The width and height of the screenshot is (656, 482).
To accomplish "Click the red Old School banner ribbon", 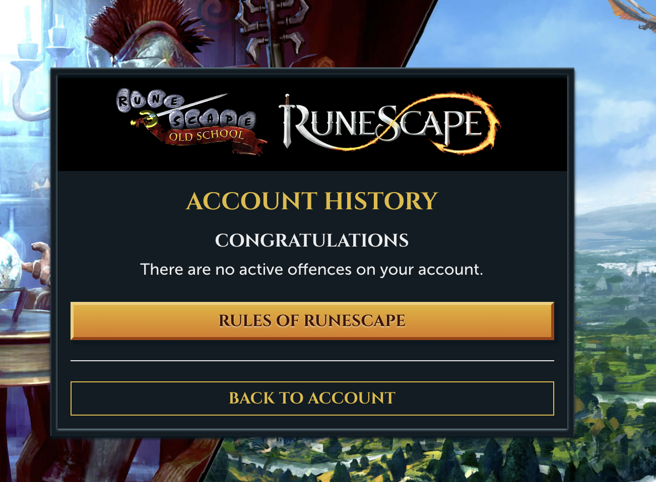I will 212,137.
